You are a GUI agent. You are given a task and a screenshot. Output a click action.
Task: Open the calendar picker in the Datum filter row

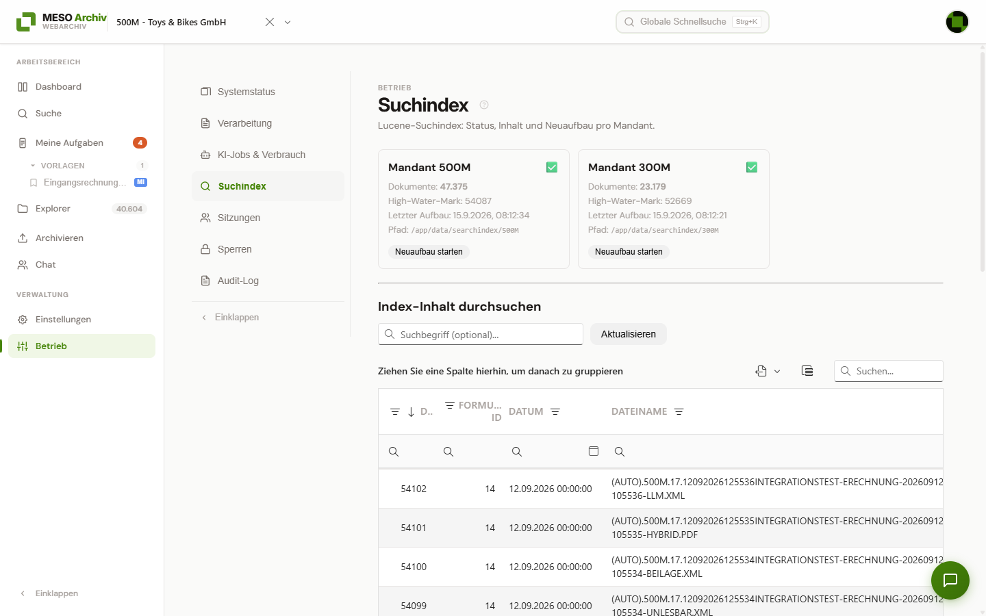594,451
